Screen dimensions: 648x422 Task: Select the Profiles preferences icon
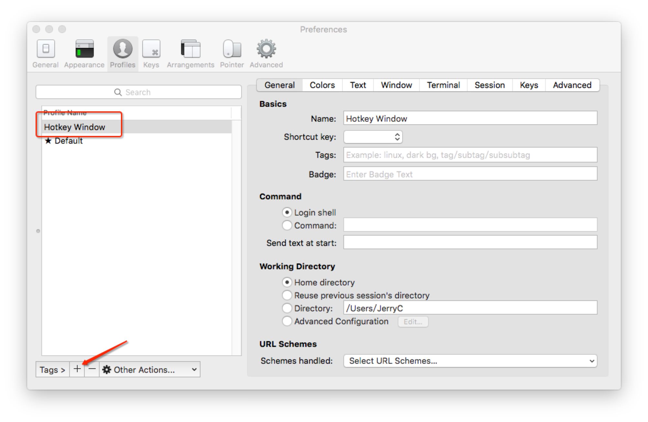123,53
